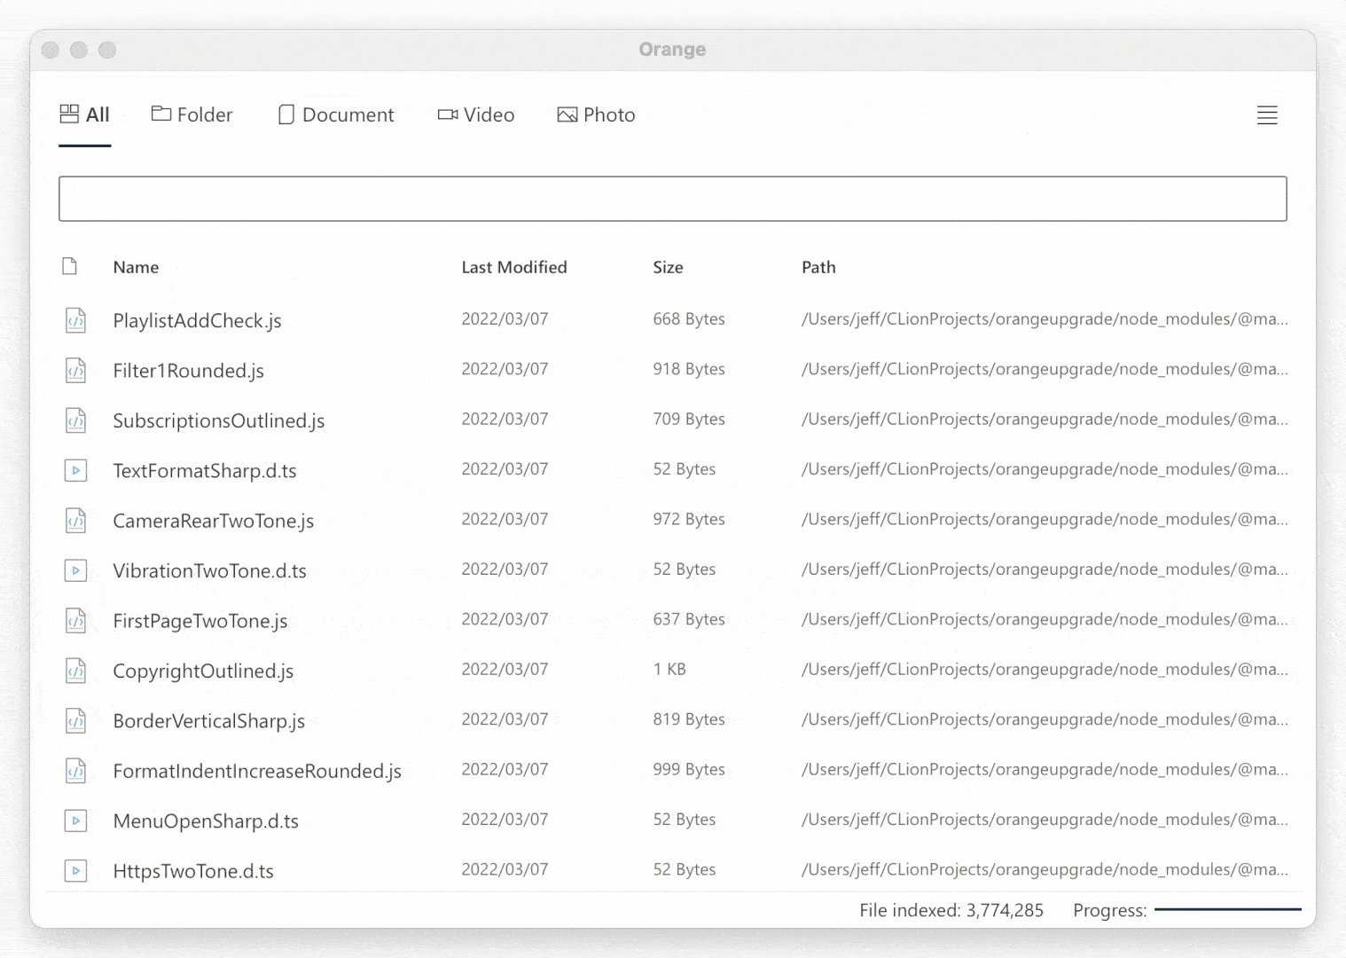Click the Size column header

(x=668, y=268)
